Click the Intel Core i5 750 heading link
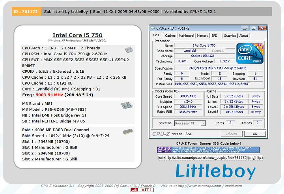The width and height of the screenshot is (284, 194). [78, 35]
